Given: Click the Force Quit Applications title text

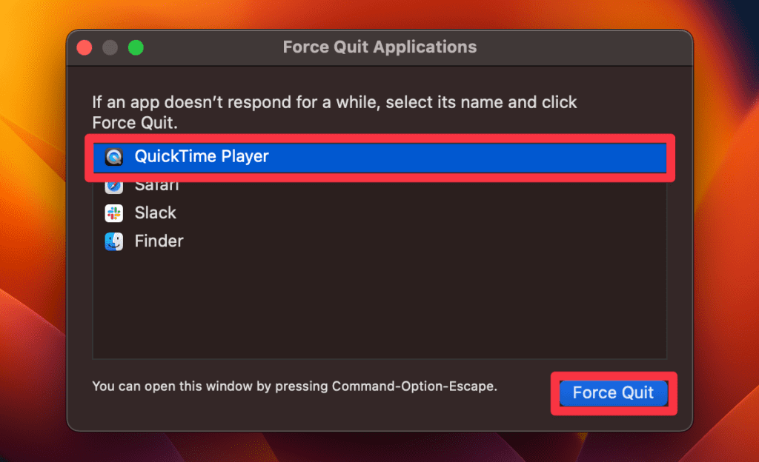Looking at the screenshot, I should [x=379, y=47].
